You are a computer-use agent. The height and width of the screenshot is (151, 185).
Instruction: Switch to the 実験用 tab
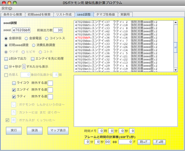pos(125,14)
